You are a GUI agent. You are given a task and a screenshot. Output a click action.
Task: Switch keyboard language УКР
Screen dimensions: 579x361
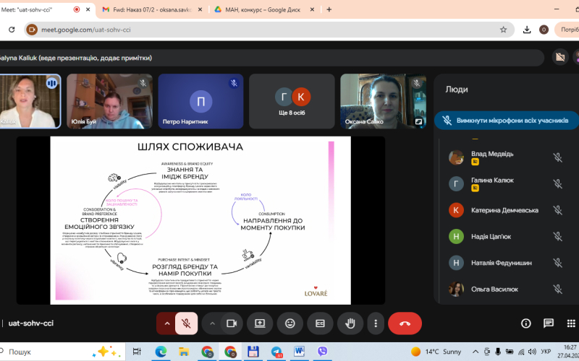coord(546,352)
